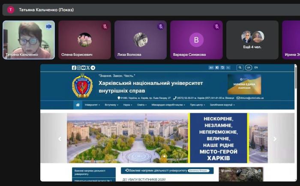Image resolution: width=300 pixels, height=186 pixels.
Task: Click the camouflage helmet banner image
Action: point(241,174)
